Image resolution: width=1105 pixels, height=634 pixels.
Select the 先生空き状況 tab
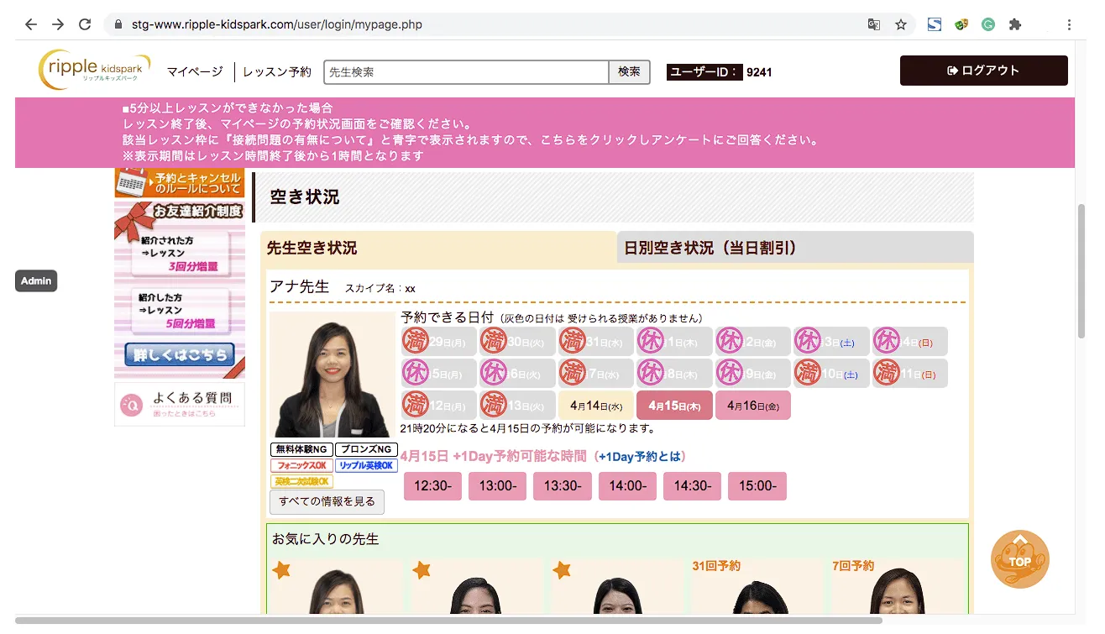[437, 248]
